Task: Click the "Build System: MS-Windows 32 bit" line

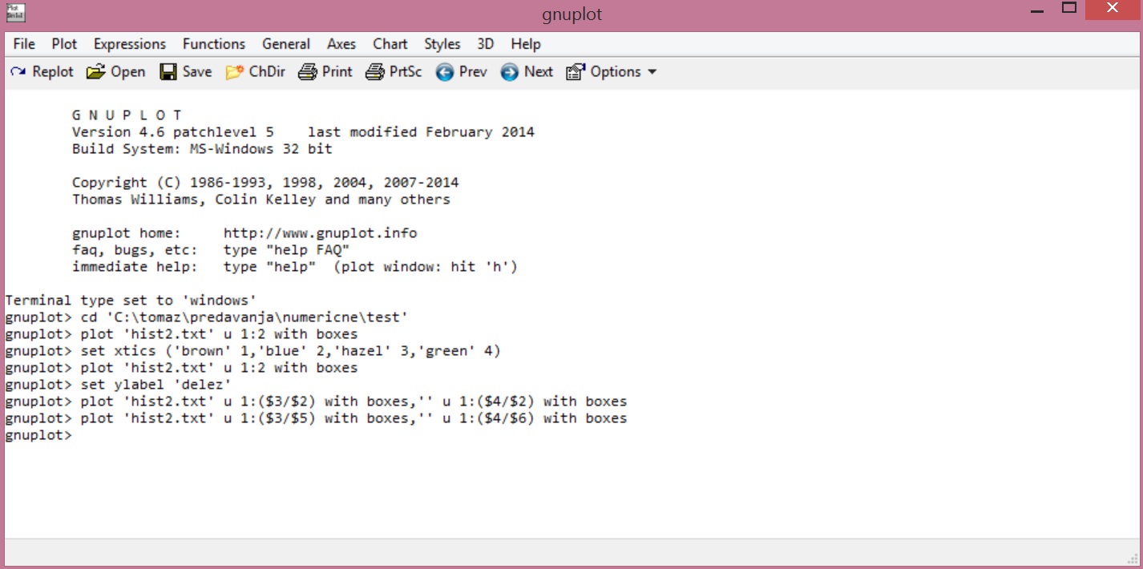Action: [x=202, y=149]
